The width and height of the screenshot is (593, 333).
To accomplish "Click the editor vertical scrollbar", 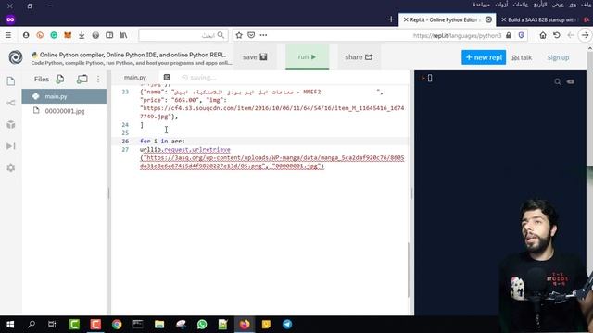I will click(409, 269).
